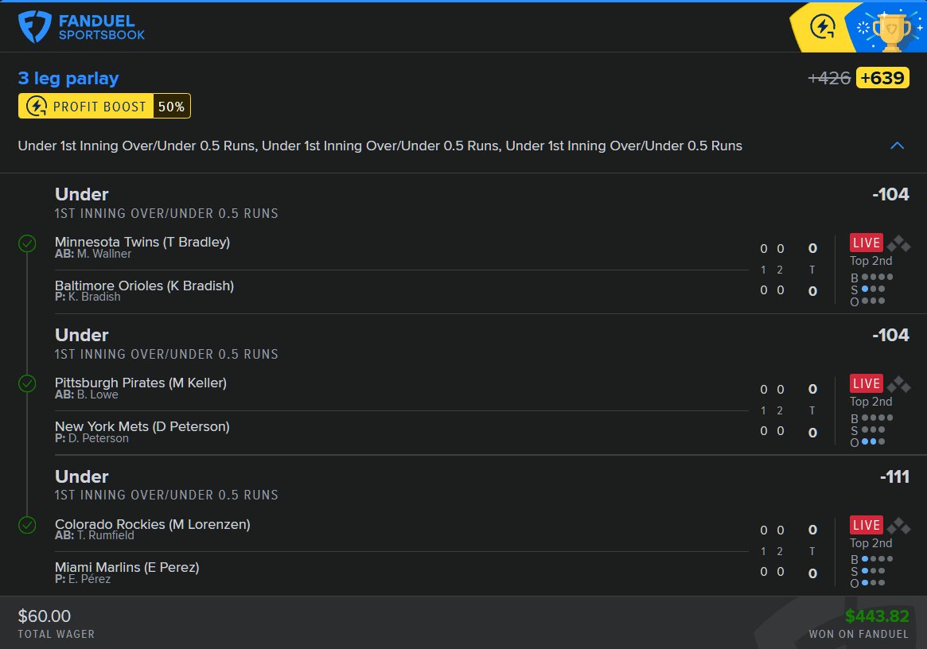Click P: K. Bradish pitcher label
The height and width of the screenshot is (649, 927).
(88, 297)
